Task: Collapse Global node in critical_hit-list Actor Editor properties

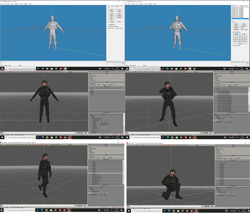Action: [x=216, y=117]
